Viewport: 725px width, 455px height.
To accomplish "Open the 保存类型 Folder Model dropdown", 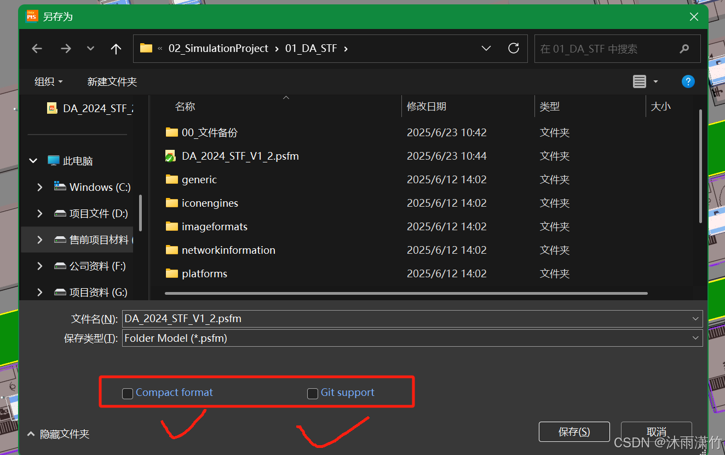I will coord(695,337).
